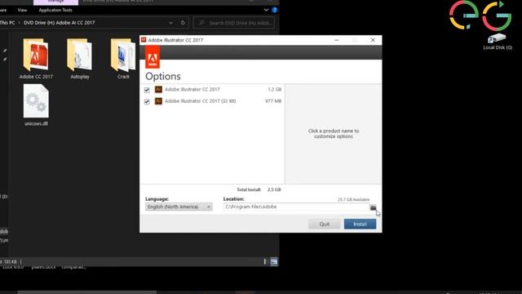
Task: Click the Location path input field
Action: coord(296,207)
